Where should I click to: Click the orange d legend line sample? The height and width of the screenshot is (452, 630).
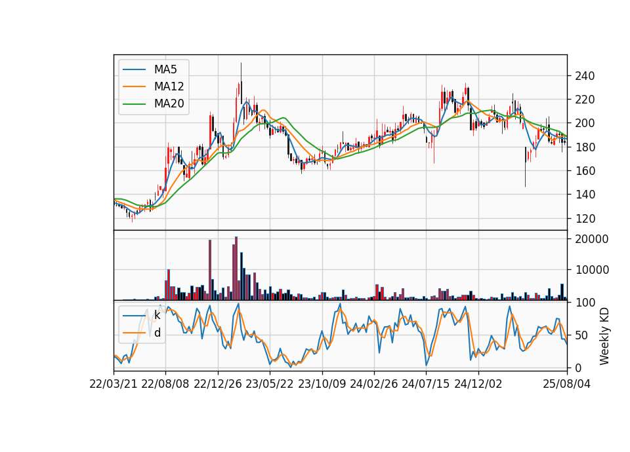(x=134, y=333)
